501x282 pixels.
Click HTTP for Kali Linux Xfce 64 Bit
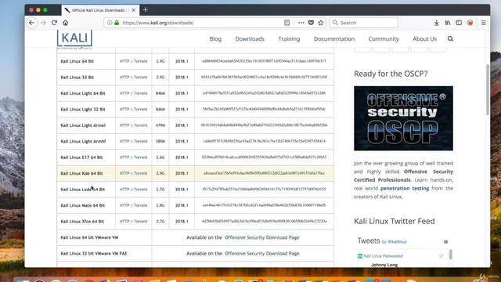tap(124, 221)
